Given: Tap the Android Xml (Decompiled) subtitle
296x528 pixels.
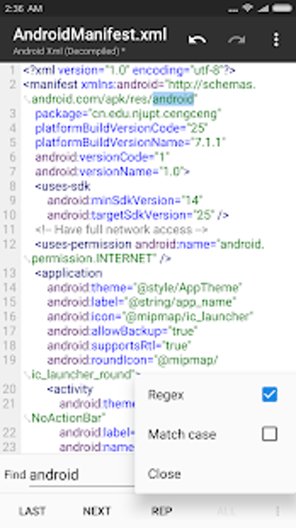Looking at the screenshot, I should [x=69, y=51].
